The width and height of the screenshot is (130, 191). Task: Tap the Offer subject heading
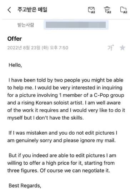coord(15,39)
